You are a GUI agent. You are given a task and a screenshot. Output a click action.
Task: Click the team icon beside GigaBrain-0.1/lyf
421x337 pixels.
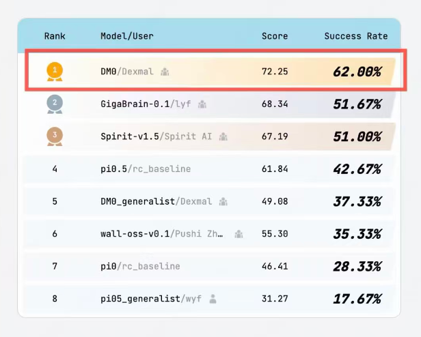(202, 104)
